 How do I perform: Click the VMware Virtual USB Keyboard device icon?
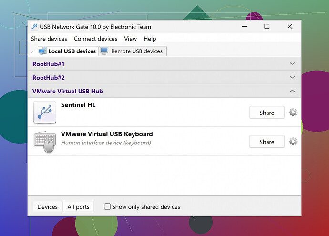pyautogui.click(x=45, y=142)
